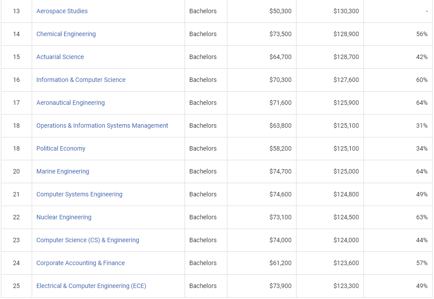Click Operations & Information Systems Management link
The image size is (434, 299).
pos(102,126)
